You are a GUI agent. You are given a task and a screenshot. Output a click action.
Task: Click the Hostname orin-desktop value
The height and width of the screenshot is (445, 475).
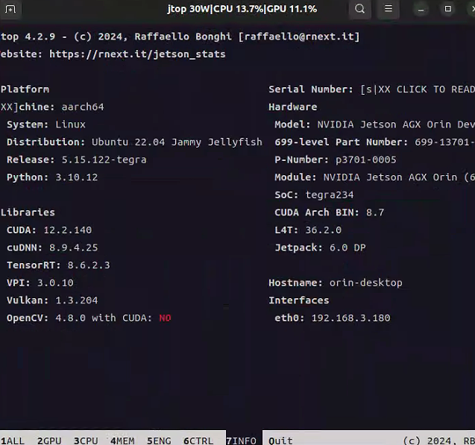point(366,283)
